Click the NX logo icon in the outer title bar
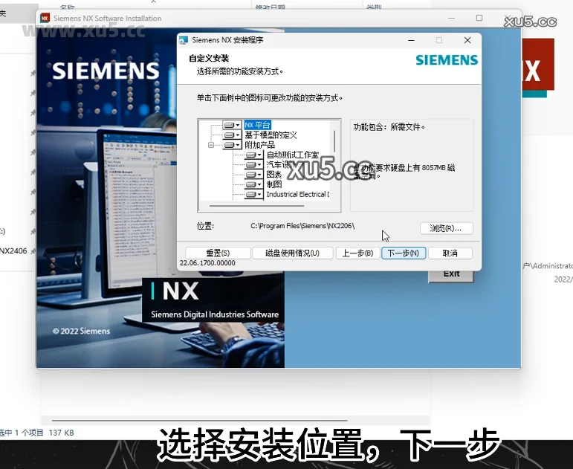 pyautogui.click(x=45, y=18)
